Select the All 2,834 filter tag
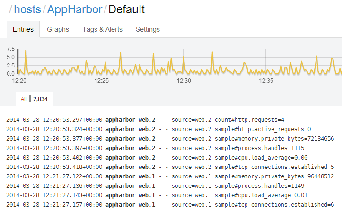Image resolution: width=342 pixels, height=210 pixels. pyautogui.click(x=34, y=99)
